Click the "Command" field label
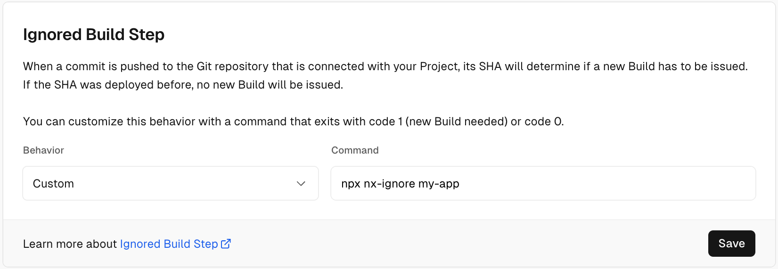This screenshot has height=269, width=778. pyautogui.click(x=355, y=150)
